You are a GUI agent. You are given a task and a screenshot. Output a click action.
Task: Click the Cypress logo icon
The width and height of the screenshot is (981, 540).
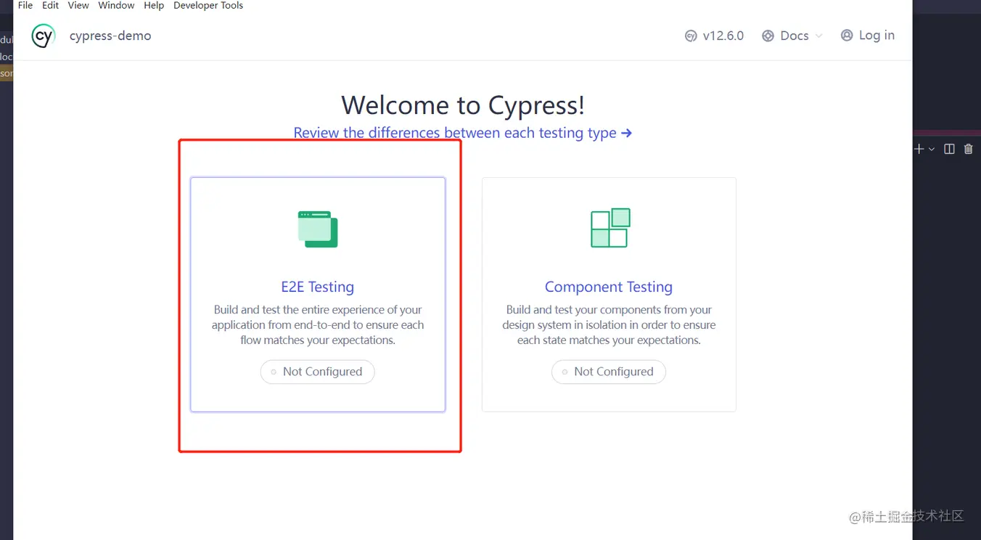point(44,36)
